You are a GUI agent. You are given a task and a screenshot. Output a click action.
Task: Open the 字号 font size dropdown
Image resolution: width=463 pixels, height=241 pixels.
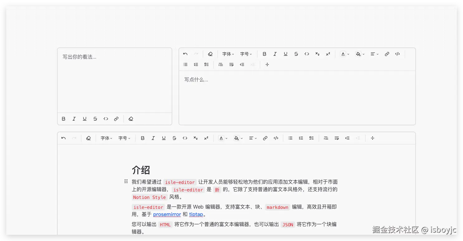246,54
